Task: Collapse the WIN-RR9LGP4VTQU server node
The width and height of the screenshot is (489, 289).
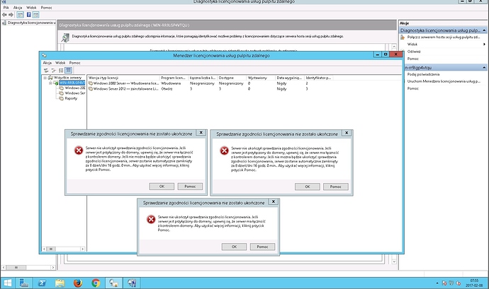Action: click(x=50, y=83)
